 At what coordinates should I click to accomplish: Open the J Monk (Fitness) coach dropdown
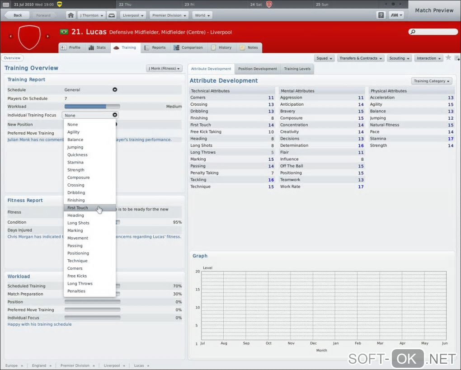pyautogui.click(x=164, y=69)
